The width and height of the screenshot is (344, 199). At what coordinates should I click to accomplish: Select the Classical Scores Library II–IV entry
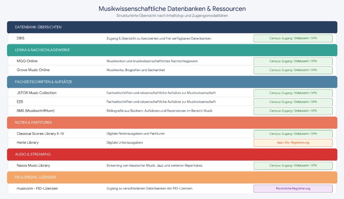tap(40, 134)
